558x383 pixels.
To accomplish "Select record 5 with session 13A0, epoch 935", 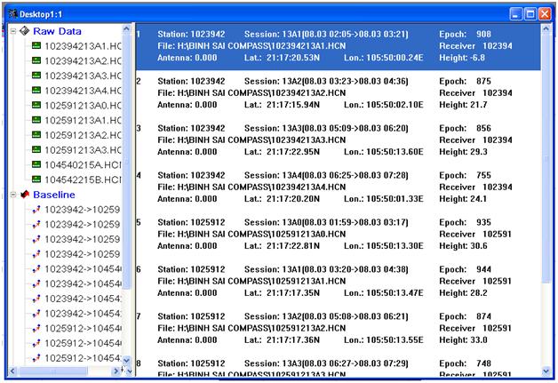I will click(338, 234).
